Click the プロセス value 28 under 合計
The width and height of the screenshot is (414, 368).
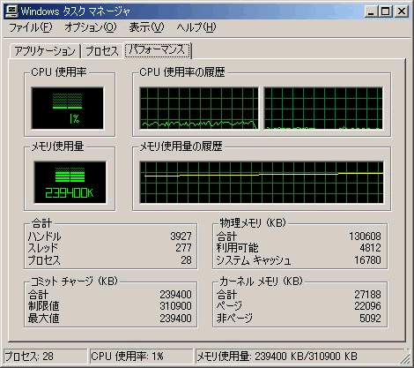click(186, 260)
